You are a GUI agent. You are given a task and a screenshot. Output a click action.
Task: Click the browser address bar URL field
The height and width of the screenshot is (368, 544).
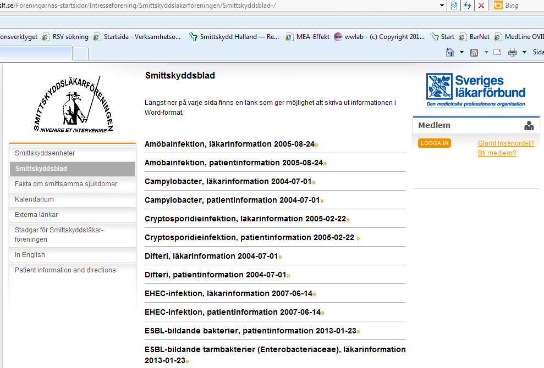[x=218, y=5]
